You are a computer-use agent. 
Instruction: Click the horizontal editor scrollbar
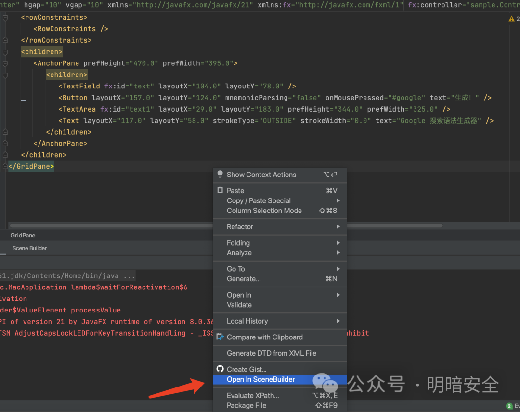coord(226,225)
